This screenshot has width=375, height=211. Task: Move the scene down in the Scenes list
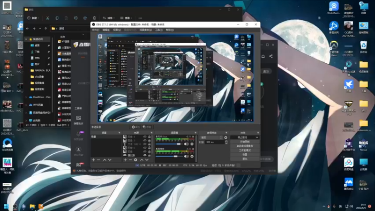click(110, 160)
